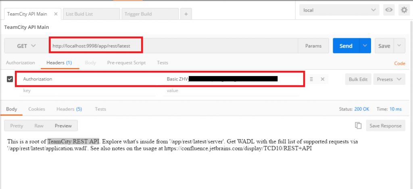This screenshot has width=413, height=189.
Task: Click the Basic header value field
Action: [x=231, y=79]
